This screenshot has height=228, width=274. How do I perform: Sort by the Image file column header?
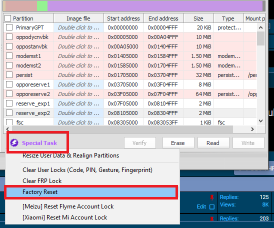78,18
